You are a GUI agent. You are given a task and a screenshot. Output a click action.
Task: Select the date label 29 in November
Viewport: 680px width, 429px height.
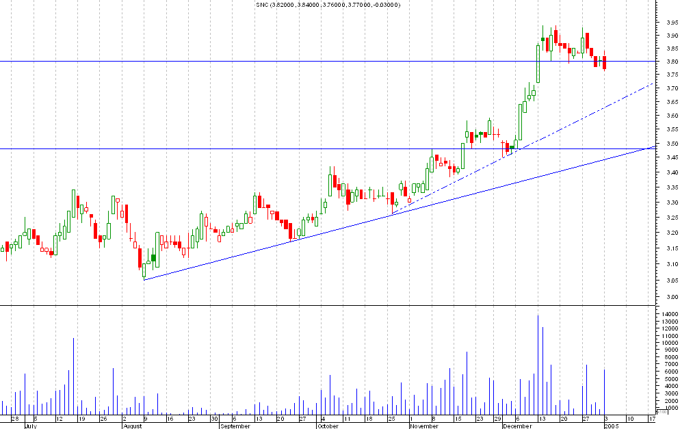click(x=498, y=419)
